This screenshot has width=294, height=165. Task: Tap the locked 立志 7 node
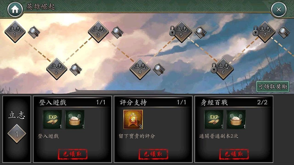[x=264, y=32]
